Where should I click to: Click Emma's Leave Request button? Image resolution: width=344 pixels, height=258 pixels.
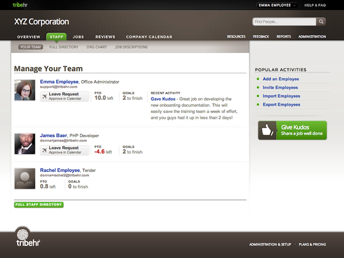64,96
